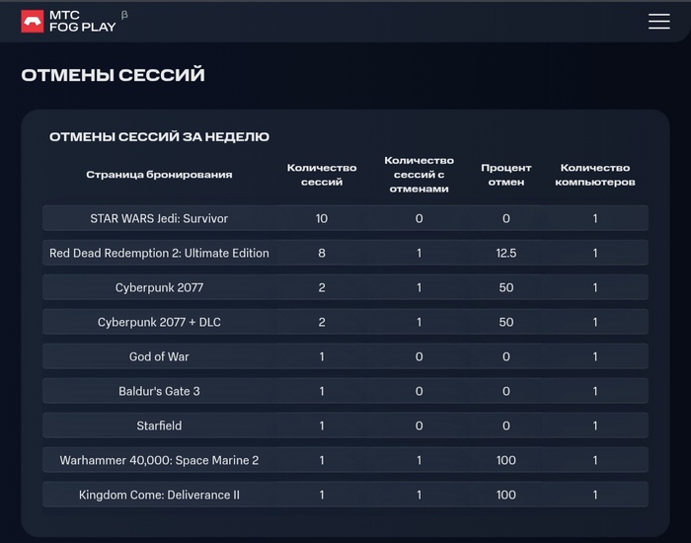
Task: Click Warhammer 40,000: Space Marine 2
Action: (x=159, y=460)
